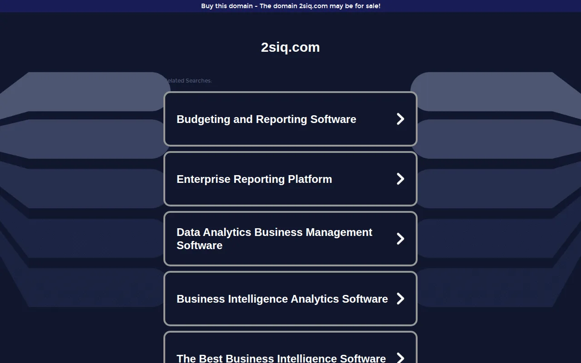Click the 'may be for sale!' banner text
The width and height of the screenshot is (581, 363).
pos(355,6)
